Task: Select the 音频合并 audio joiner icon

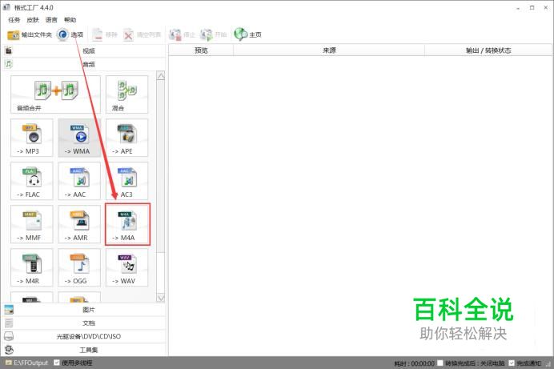Action: pos(55,94)
